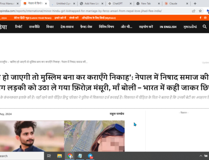
Task: Open the राजनीति menu item
Action: click(34, 27)
